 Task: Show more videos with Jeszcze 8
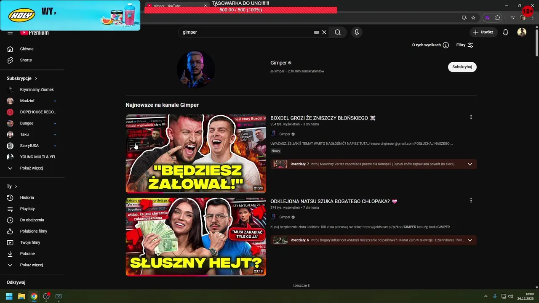tap(301, 285)
